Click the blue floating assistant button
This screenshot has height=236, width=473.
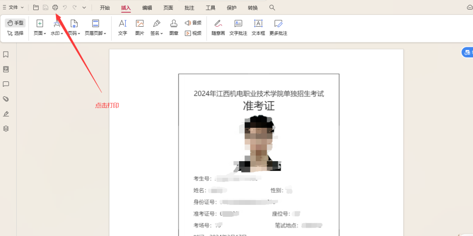click(467, 52)
